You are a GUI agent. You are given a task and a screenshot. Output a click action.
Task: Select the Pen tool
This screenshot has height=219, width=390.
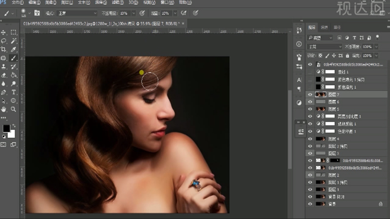(x=3, y=92)
